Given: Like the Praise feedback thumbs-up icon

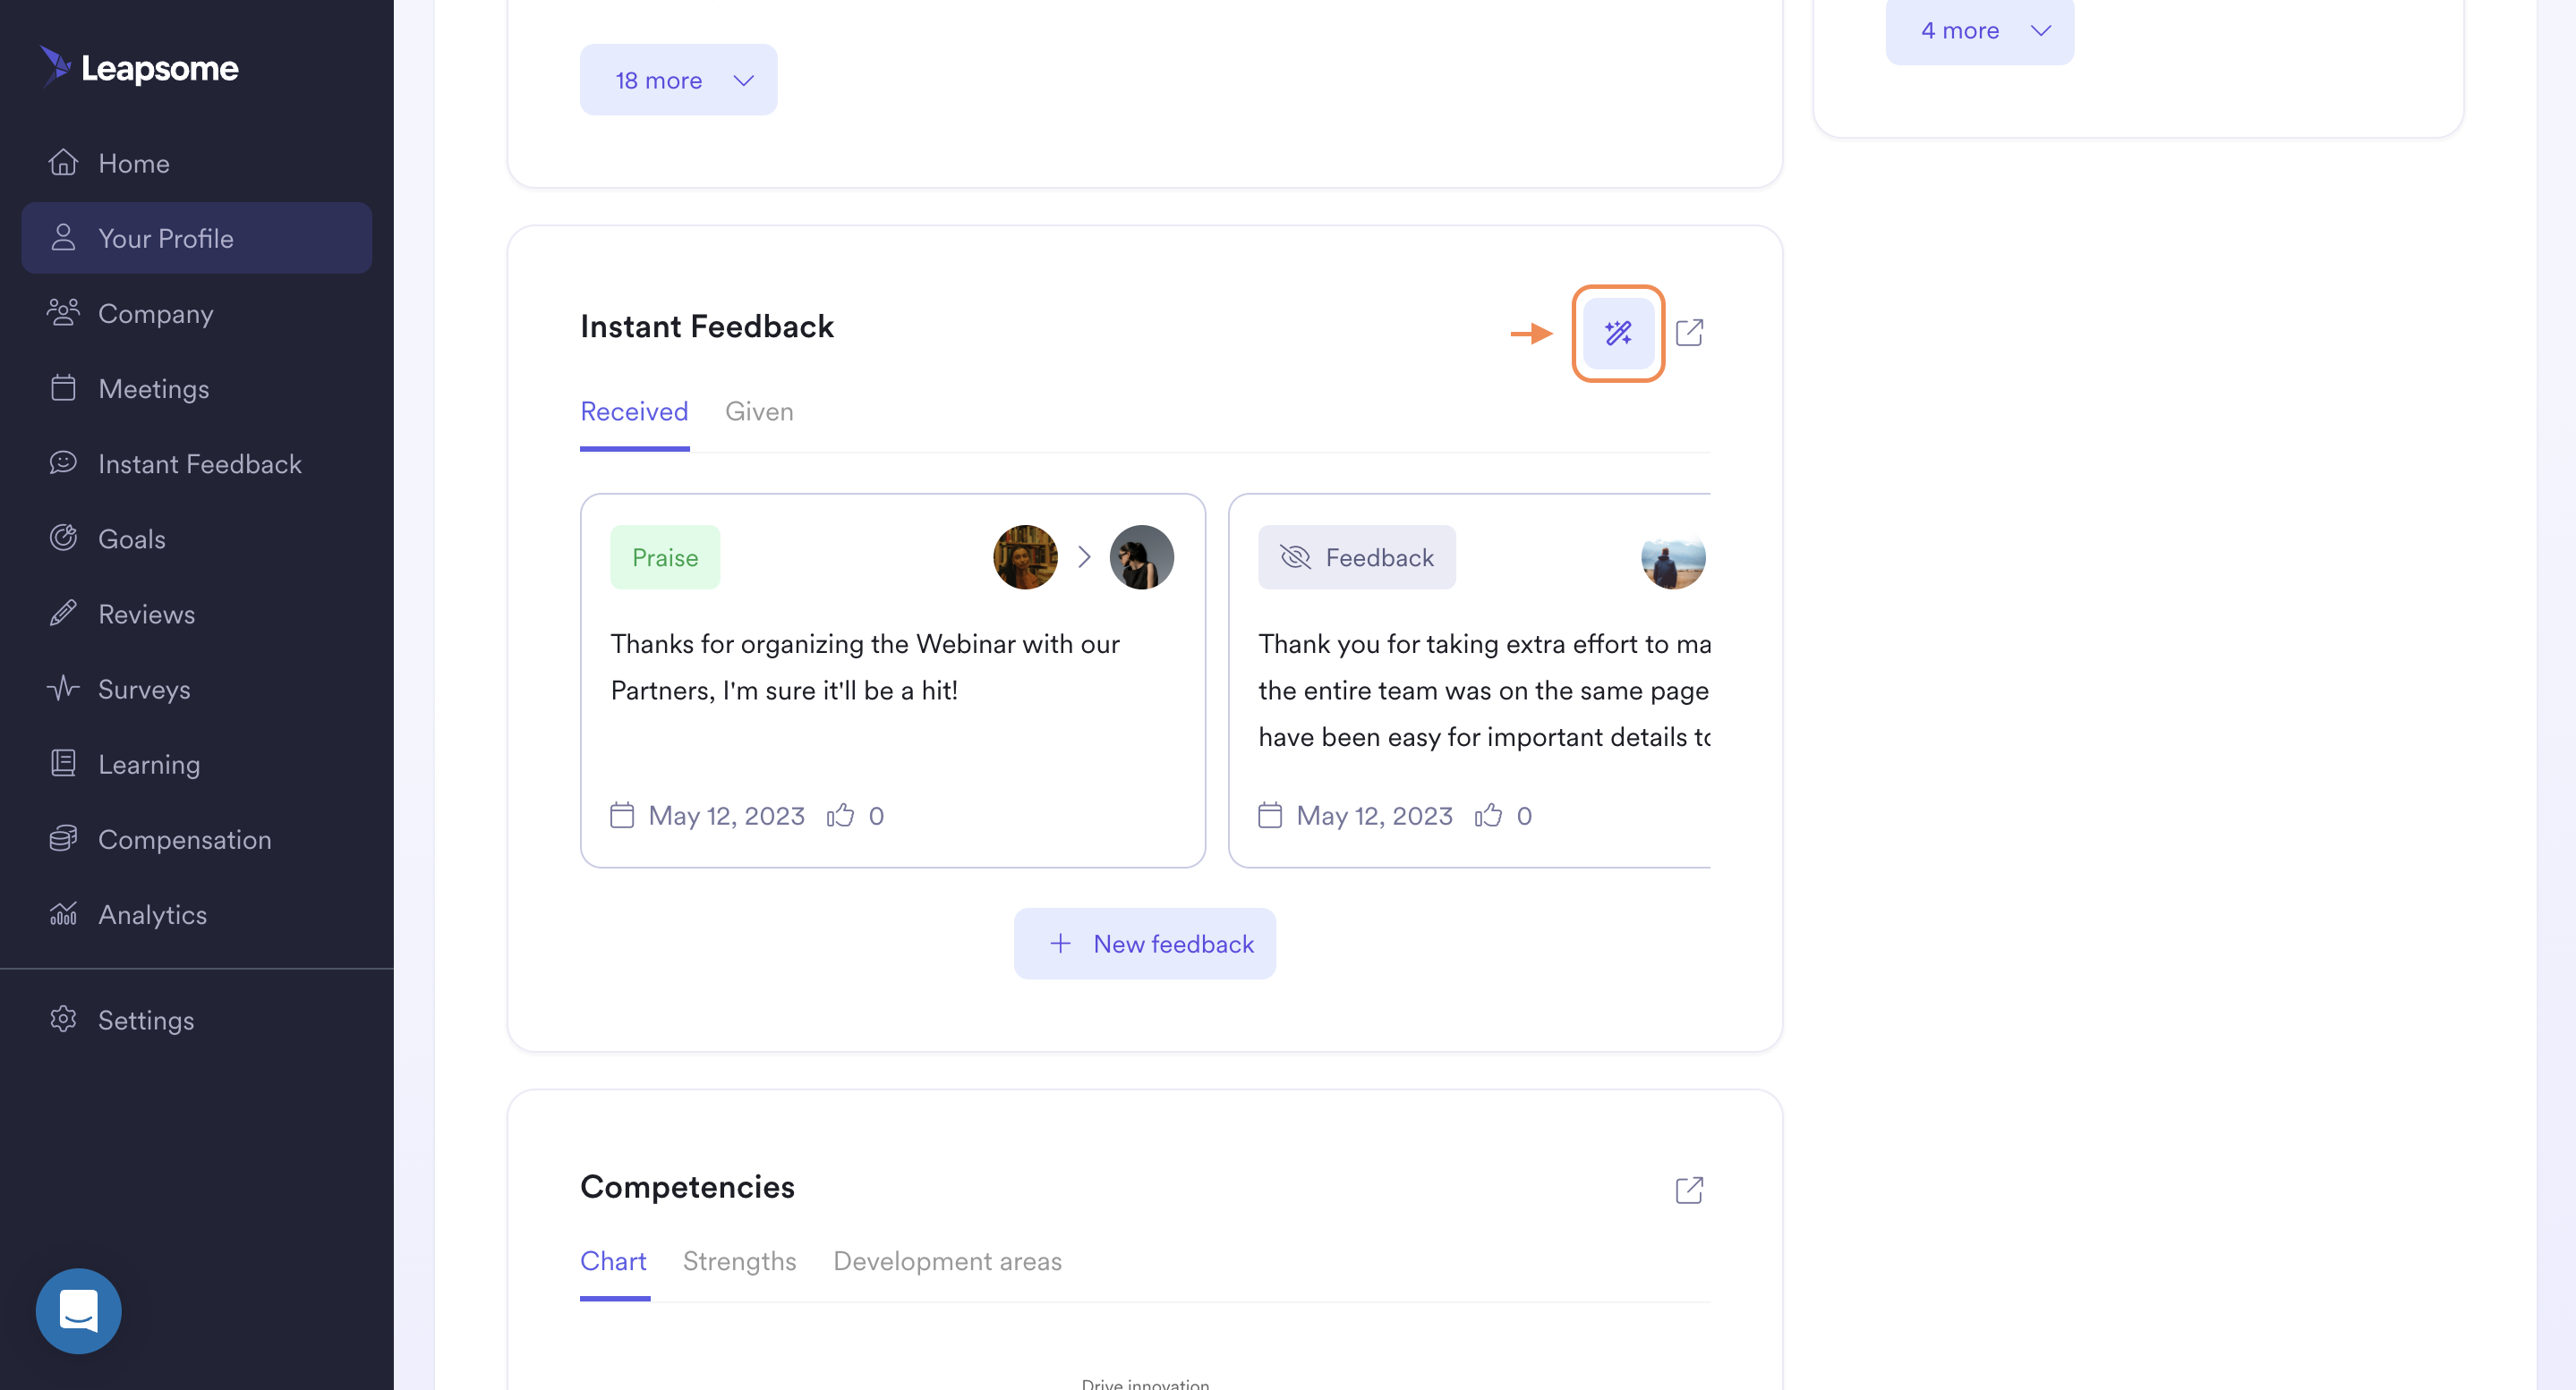Looking at the screenshot, I should [x=840, y=816].
